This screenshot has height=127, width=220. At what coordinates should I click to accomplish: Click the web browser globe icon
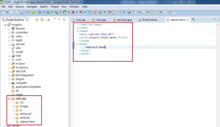[x=129, y=12]
